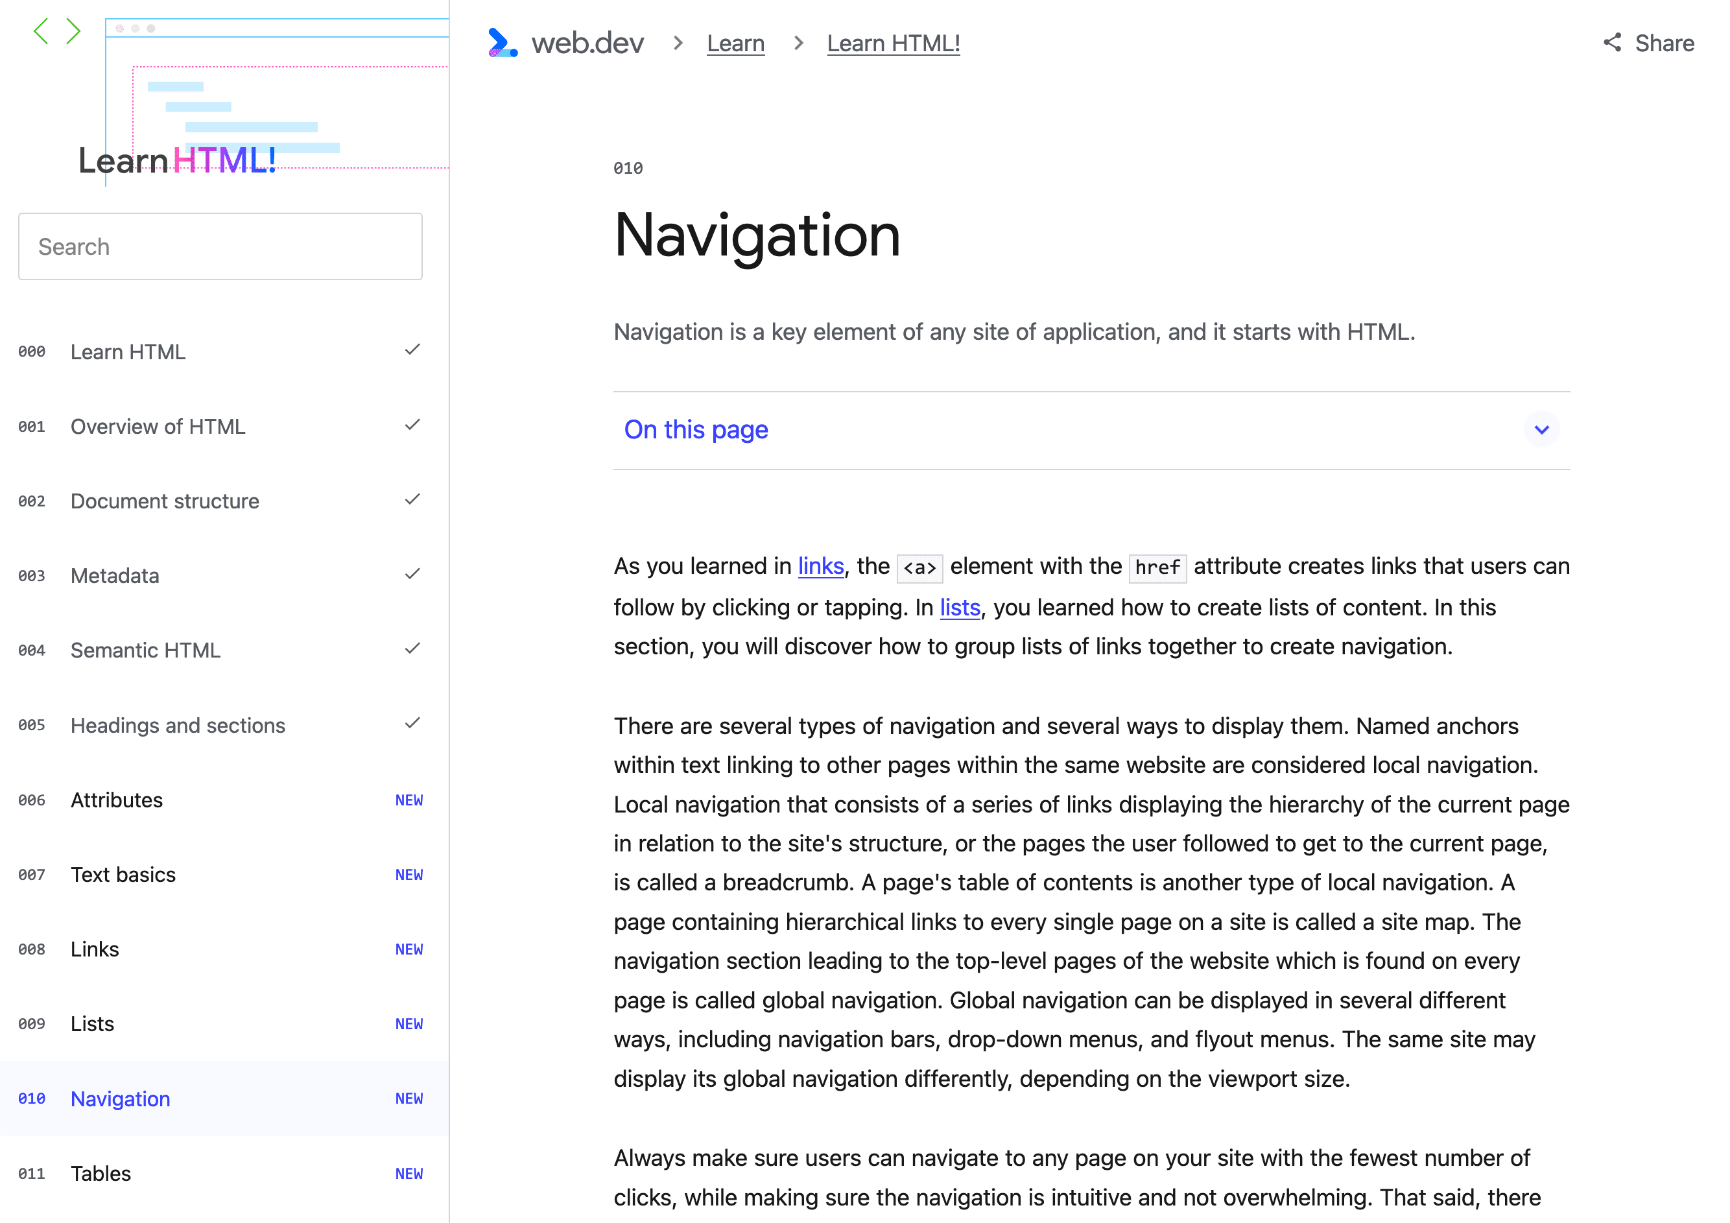Click the links hyperlink in body text
Viewport: 1730px width, 1223px height.
[x=821, y=568]
